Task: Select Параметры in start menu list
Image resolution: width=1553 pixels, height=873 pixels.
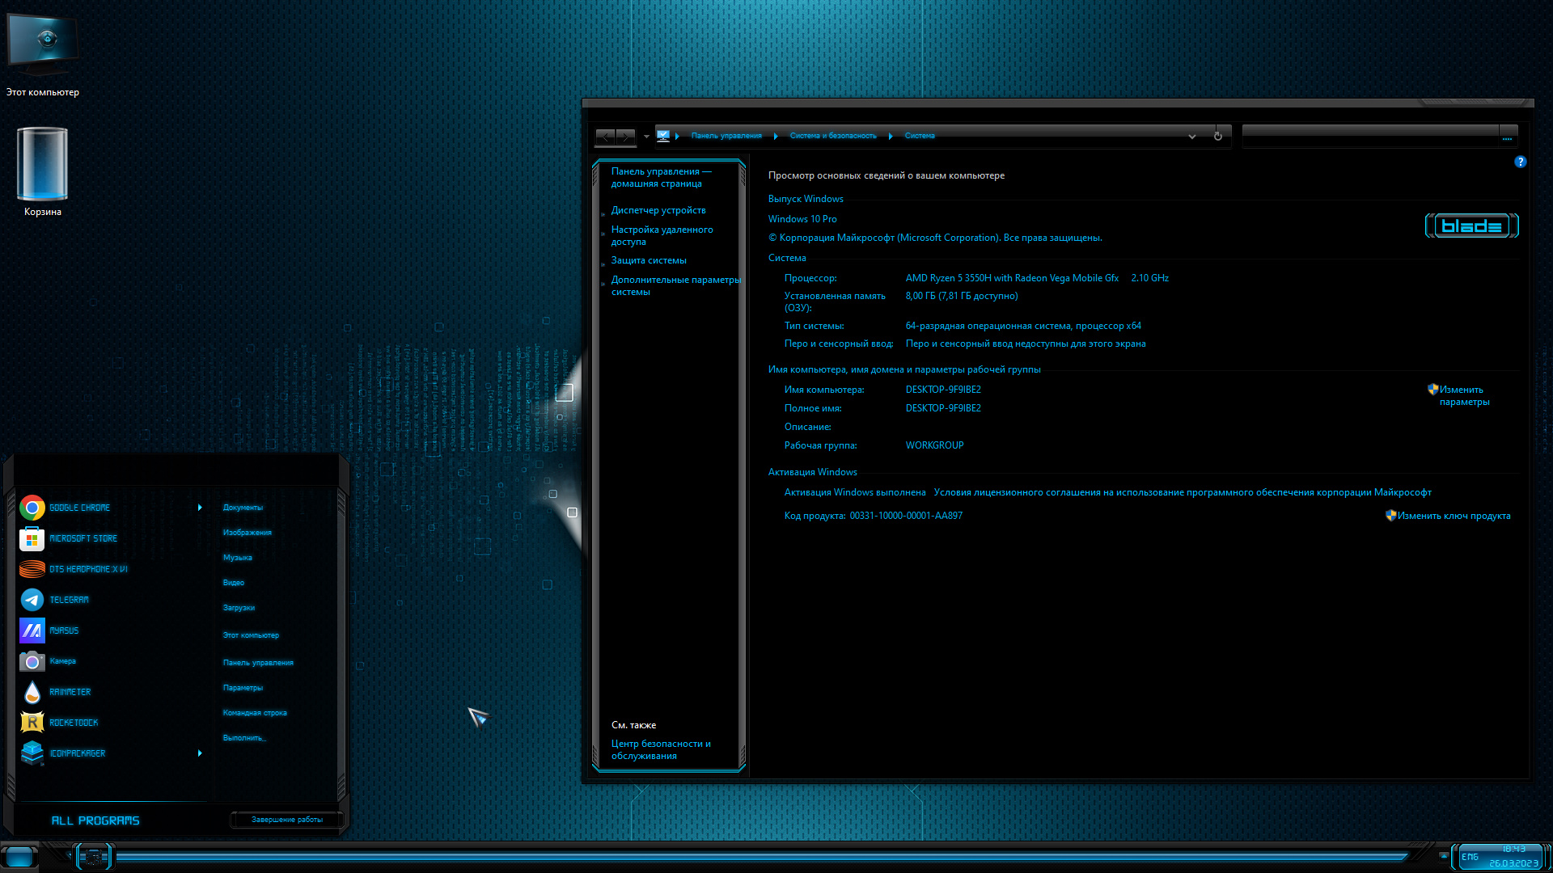Action: (243, 688)
